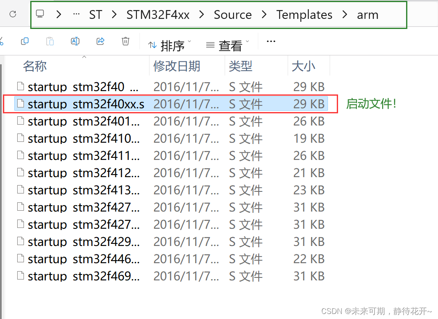
Task: Sort by 修改日期 column header
Action: coord(176,66)
